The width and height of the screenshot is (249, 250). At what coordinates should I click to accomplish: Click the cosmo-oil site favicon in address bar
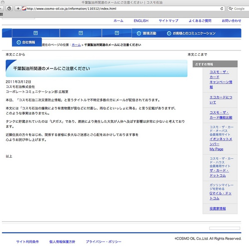[x=24, y=8]
